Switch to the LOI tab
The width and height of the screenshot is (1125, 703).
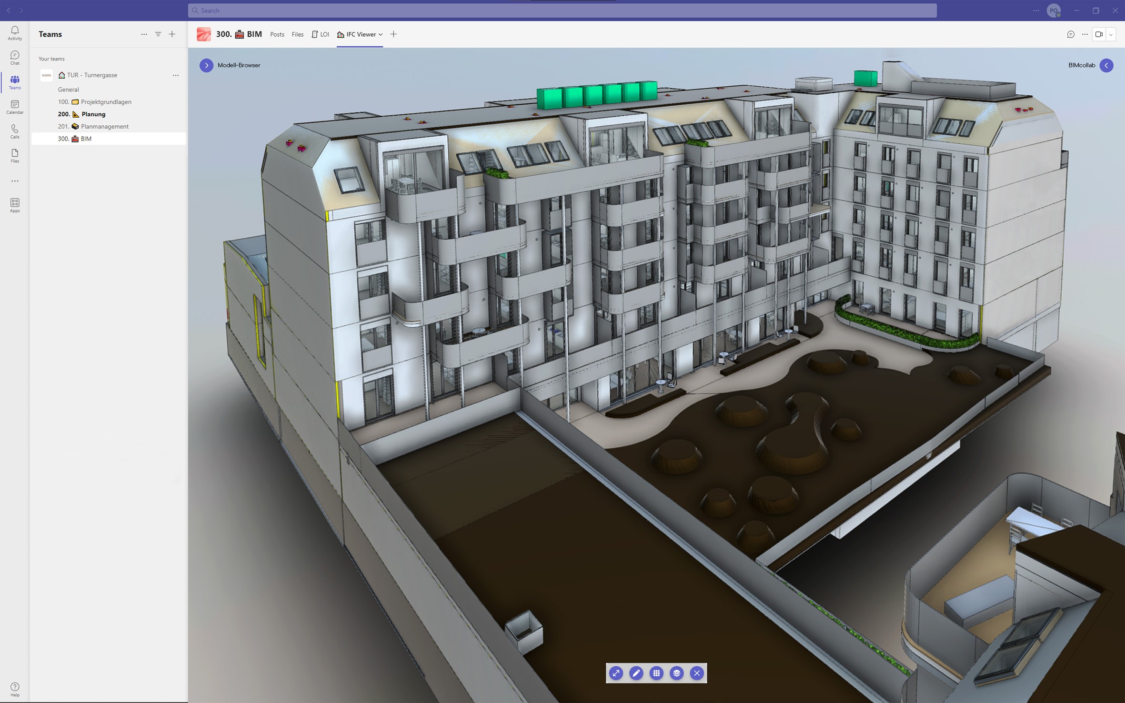(321, 34)
